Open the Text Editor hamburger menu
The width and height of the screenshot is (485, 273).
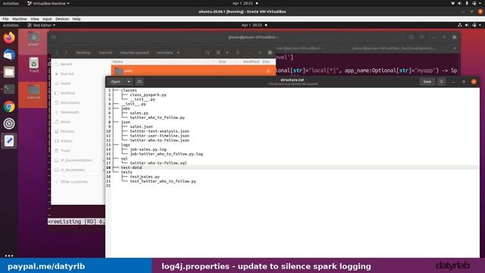pyautogui.click(x=441, y=82)
